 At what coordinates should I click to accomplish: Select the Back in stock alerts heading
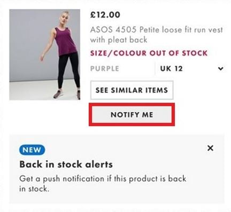66,164
